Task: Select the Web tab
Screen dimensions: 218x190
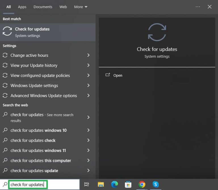Action: (x=63, y=7)
